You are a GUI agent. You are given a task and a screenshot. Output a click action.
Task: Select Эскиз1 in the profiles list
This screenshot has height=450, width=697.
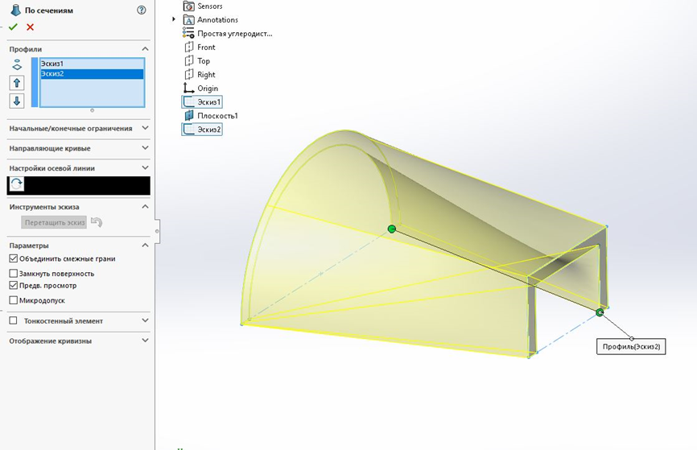point(92,64)
